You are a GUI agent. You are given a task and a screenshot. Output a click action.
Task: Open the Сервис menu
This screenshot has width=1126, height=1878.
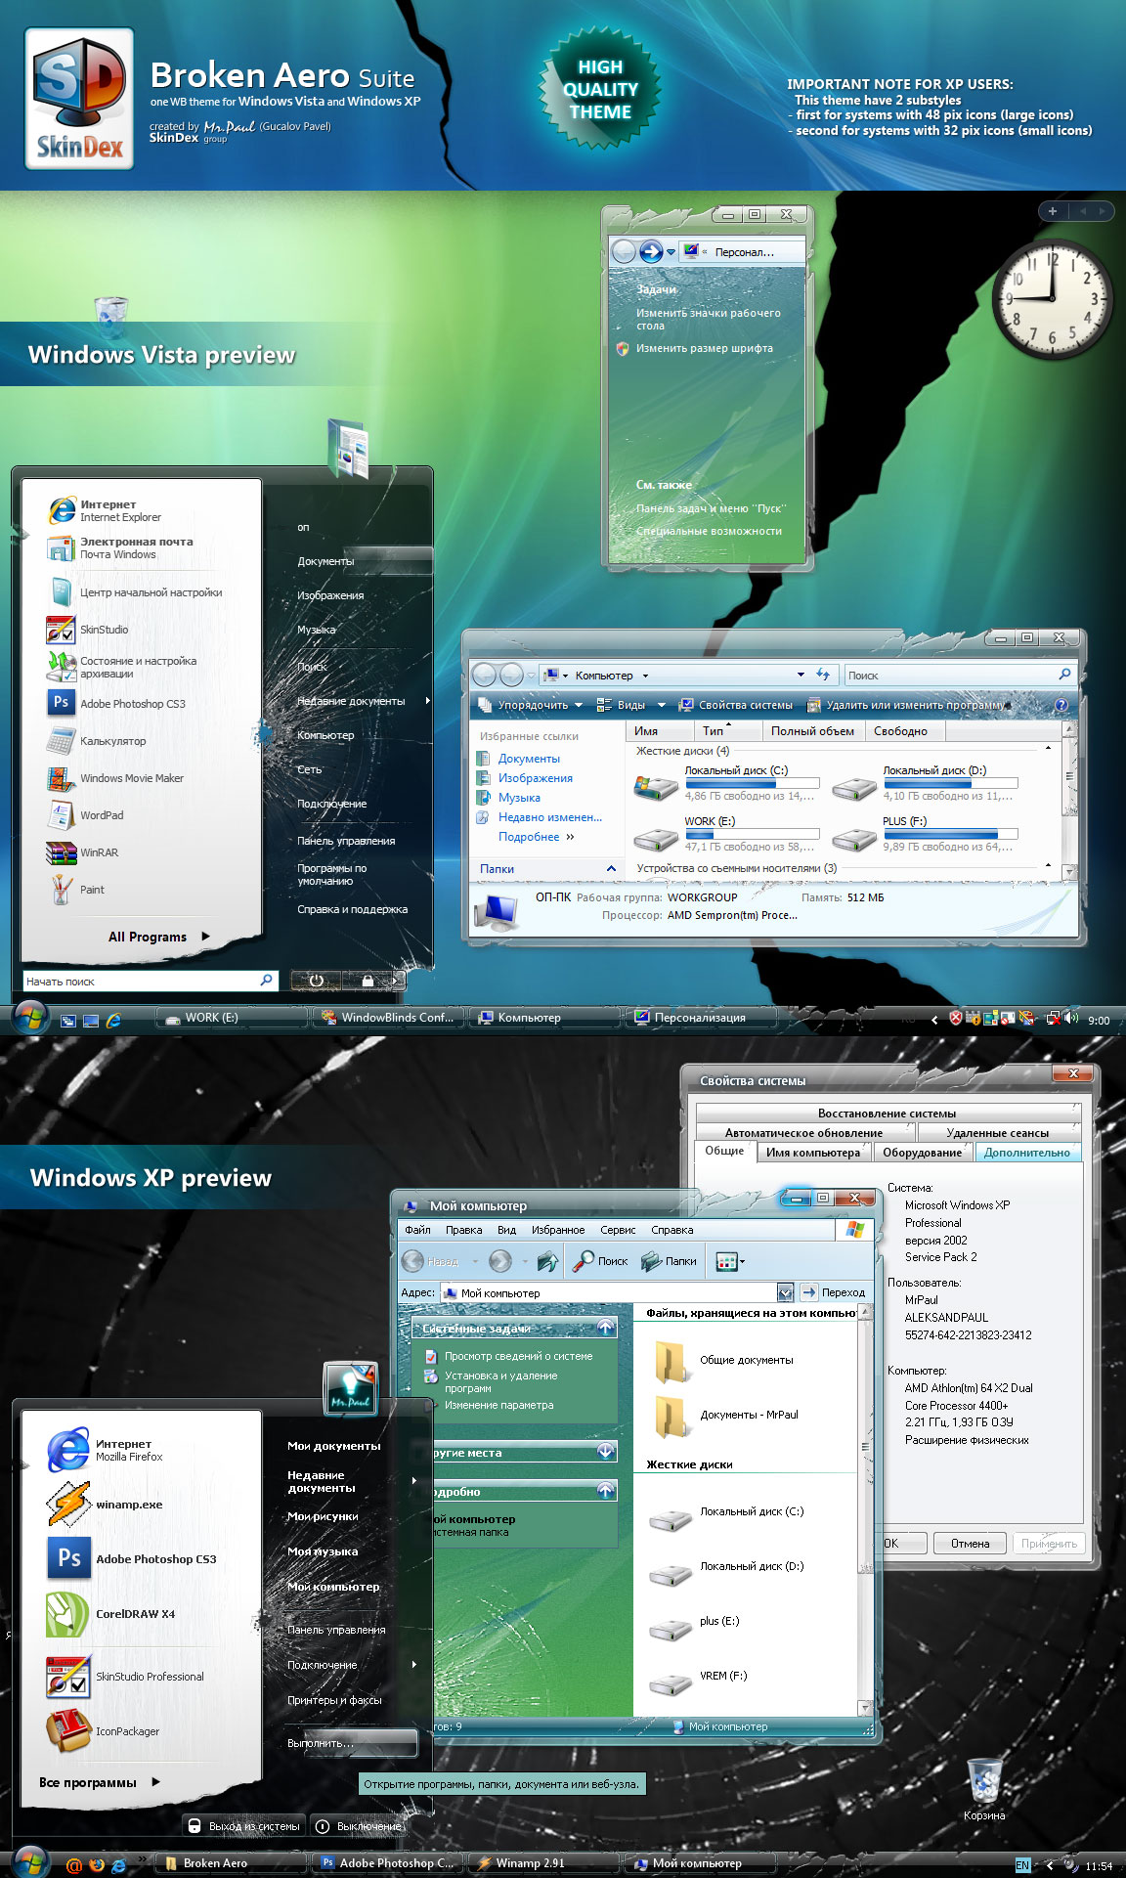[x=618, y=1230]
